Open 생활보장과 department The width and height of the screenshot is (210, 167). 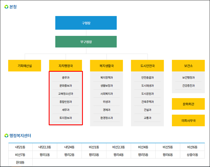click(x=107, y=86)
